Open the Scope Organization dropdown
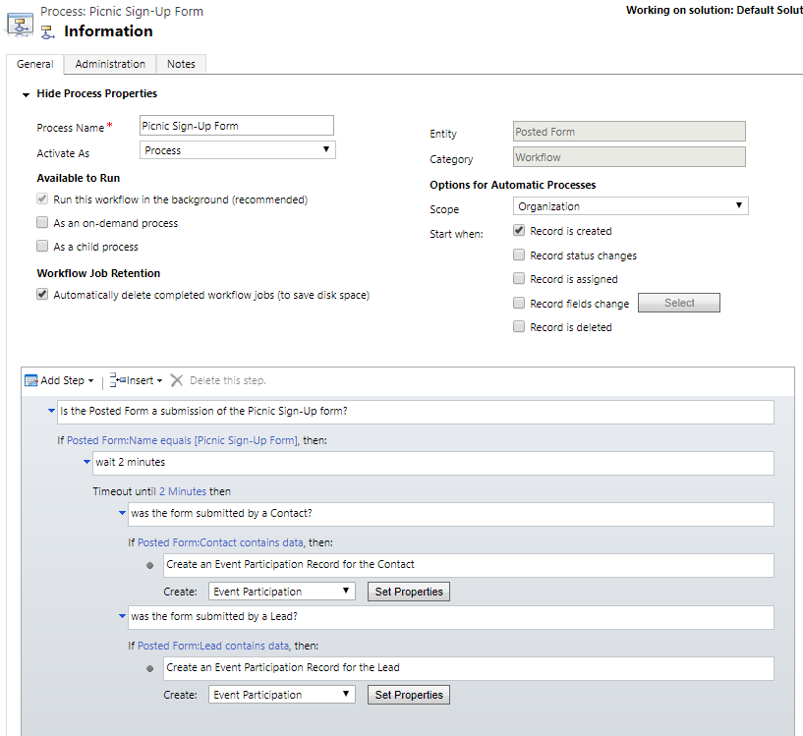 pos(630,206)
